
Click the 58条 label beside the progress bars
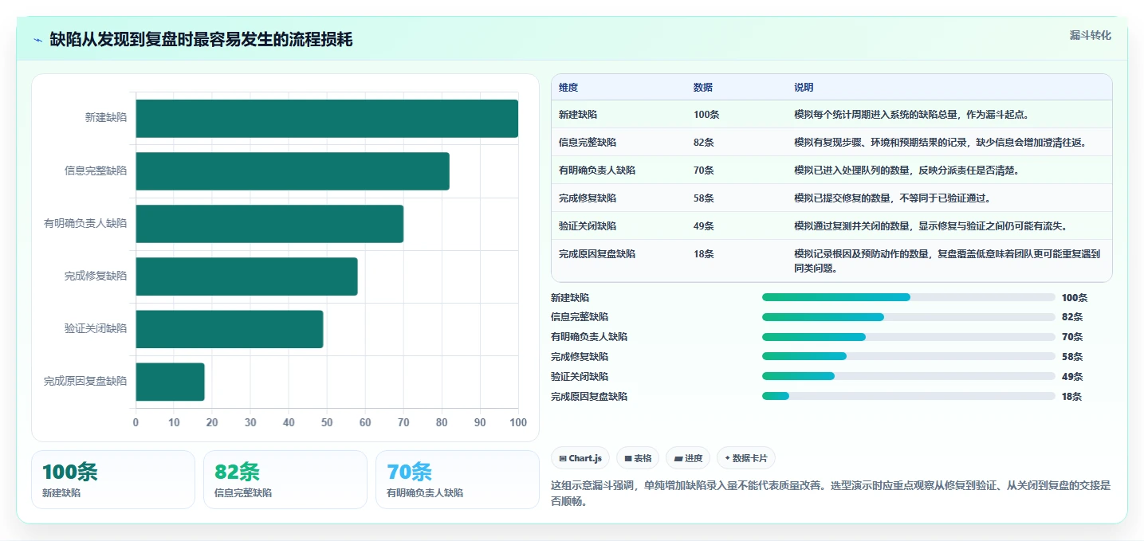click(x=1072, y=357)
